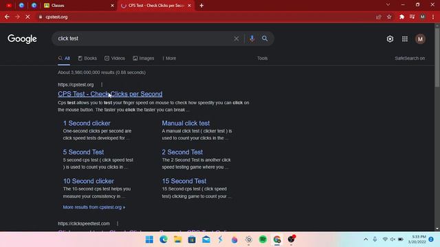Open Microsoft Edge from taskbar
Screen dimensions: 440x247
point(164,239)
